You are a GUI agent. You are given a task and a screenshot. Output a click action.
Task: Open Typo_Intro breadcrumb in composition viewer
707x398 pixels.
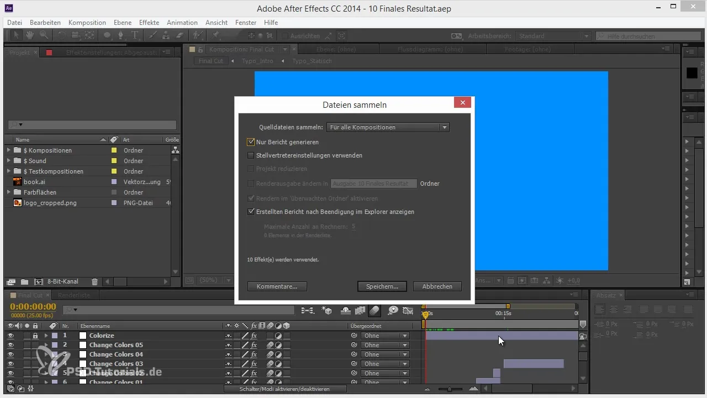(x=257, y=61)
